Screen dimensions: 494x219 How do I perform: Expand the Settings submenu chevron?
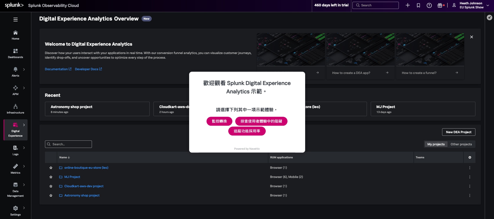coord(24,208)
